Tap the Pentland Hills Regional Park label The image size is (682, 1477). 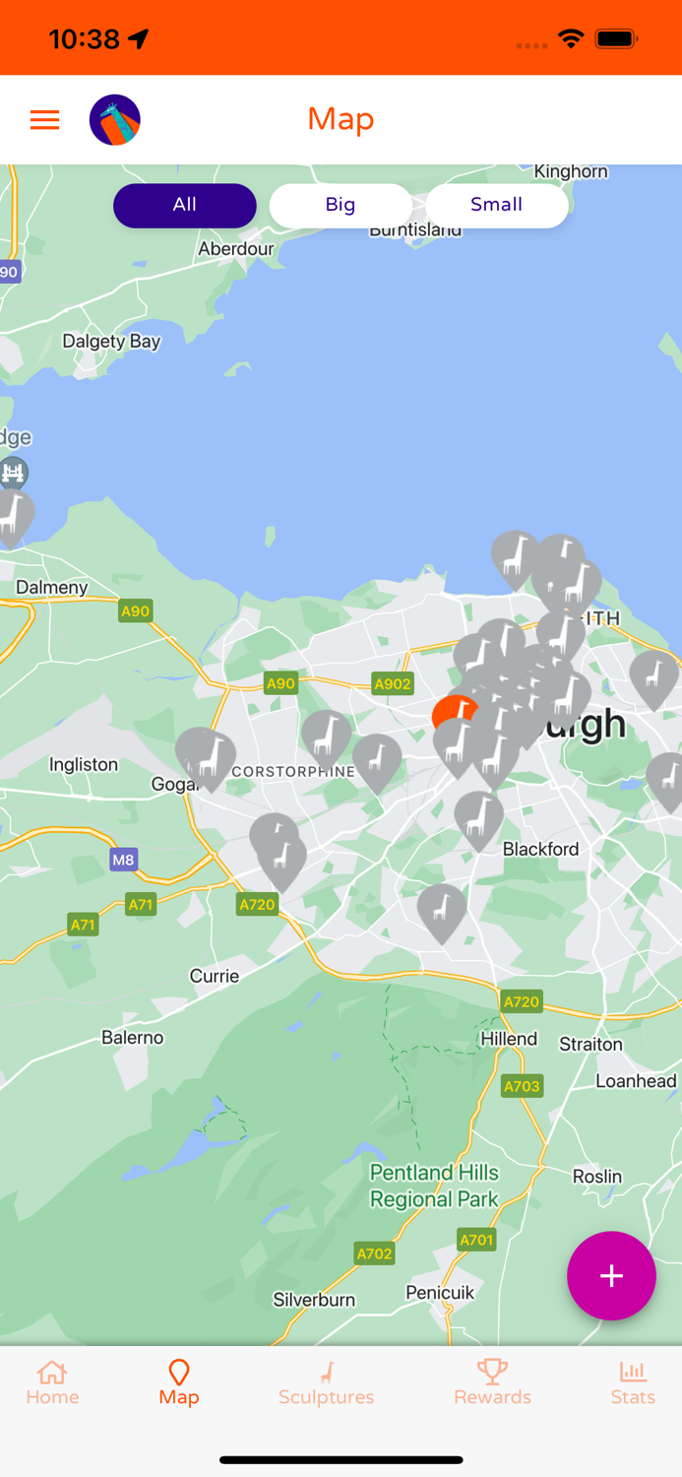[434, 1186]
